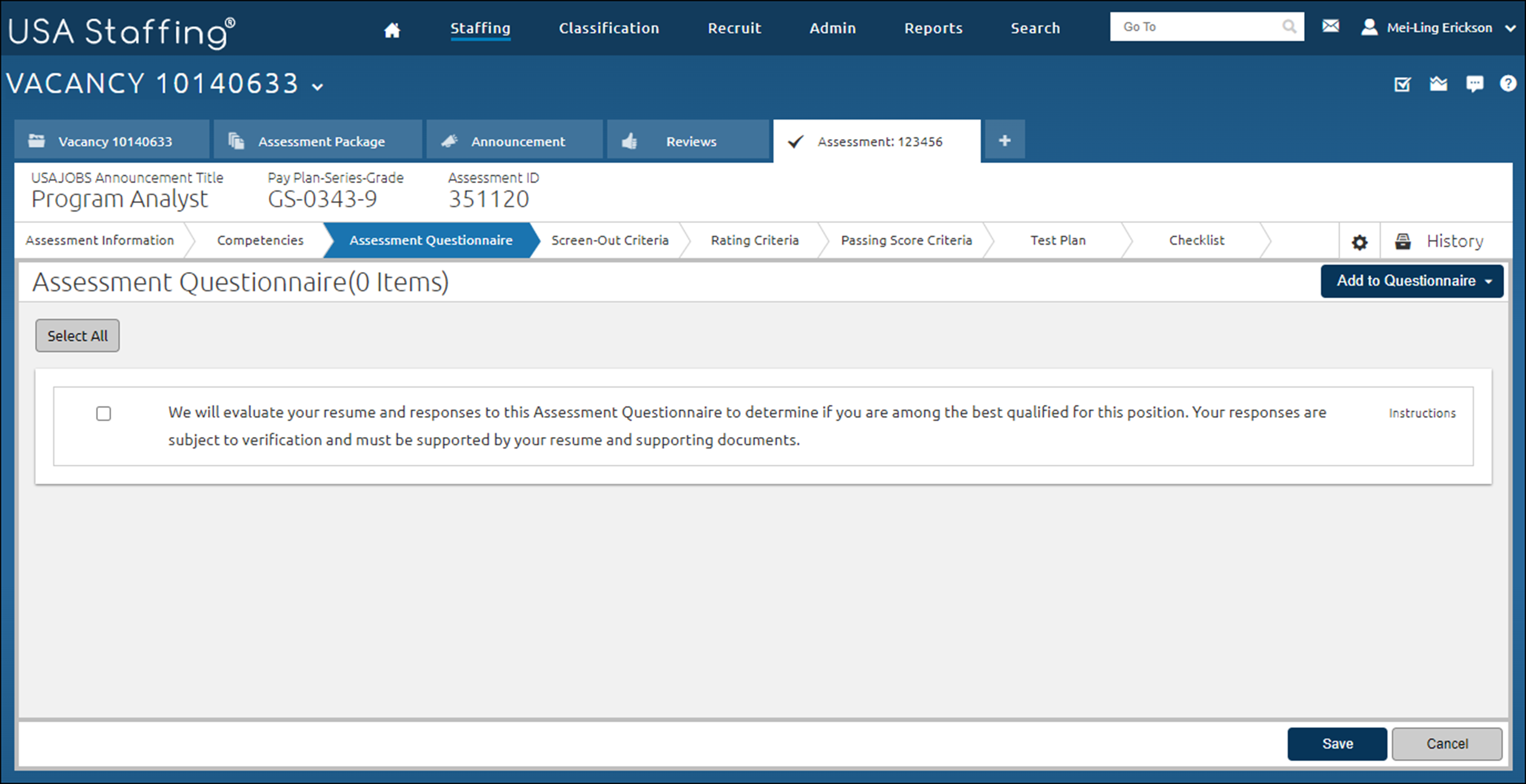The image size is (1526, 784).
Task: Open the mail envelope icon in header
Action: tap(1330, 26)
